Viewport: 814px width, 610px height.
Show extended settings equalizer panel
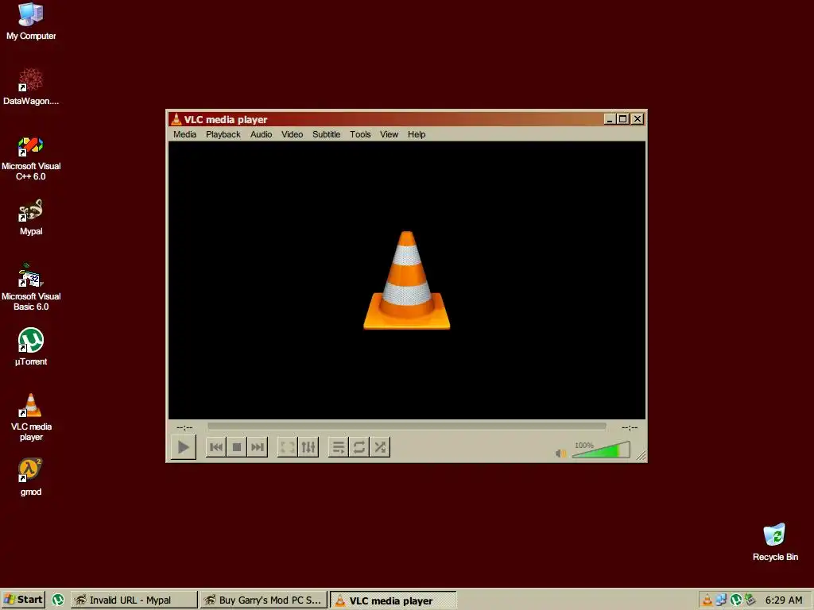[x=308, y=447]
